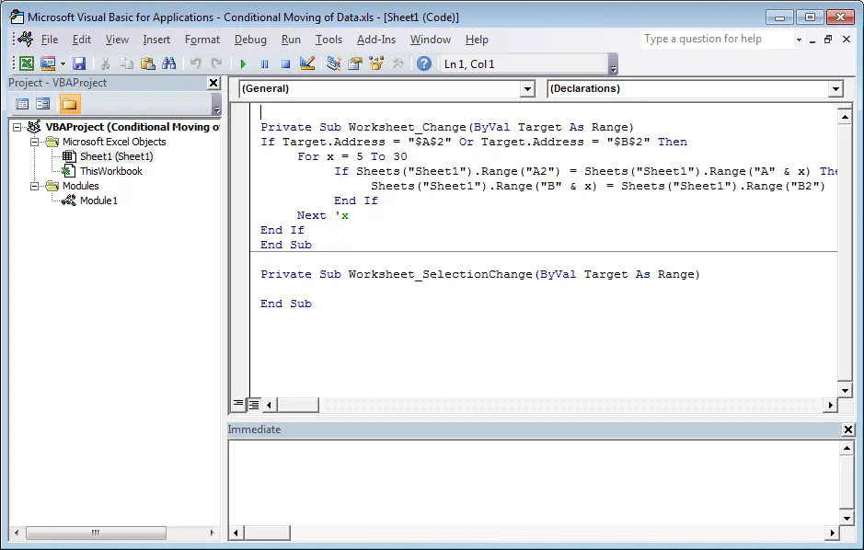Image resolution: width=864 pixels, height=550 pixels.
Task: Open the Help menu
Action: [477, 40]
